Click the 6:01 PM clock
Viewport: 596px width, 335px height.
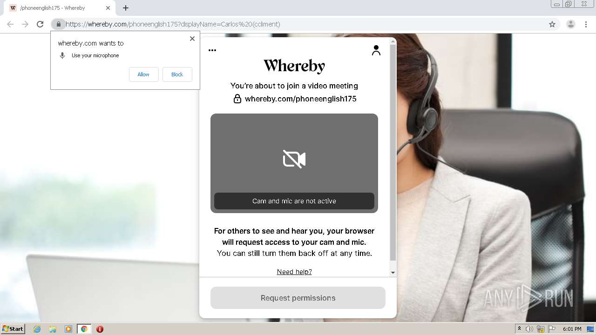coord(572,329)
